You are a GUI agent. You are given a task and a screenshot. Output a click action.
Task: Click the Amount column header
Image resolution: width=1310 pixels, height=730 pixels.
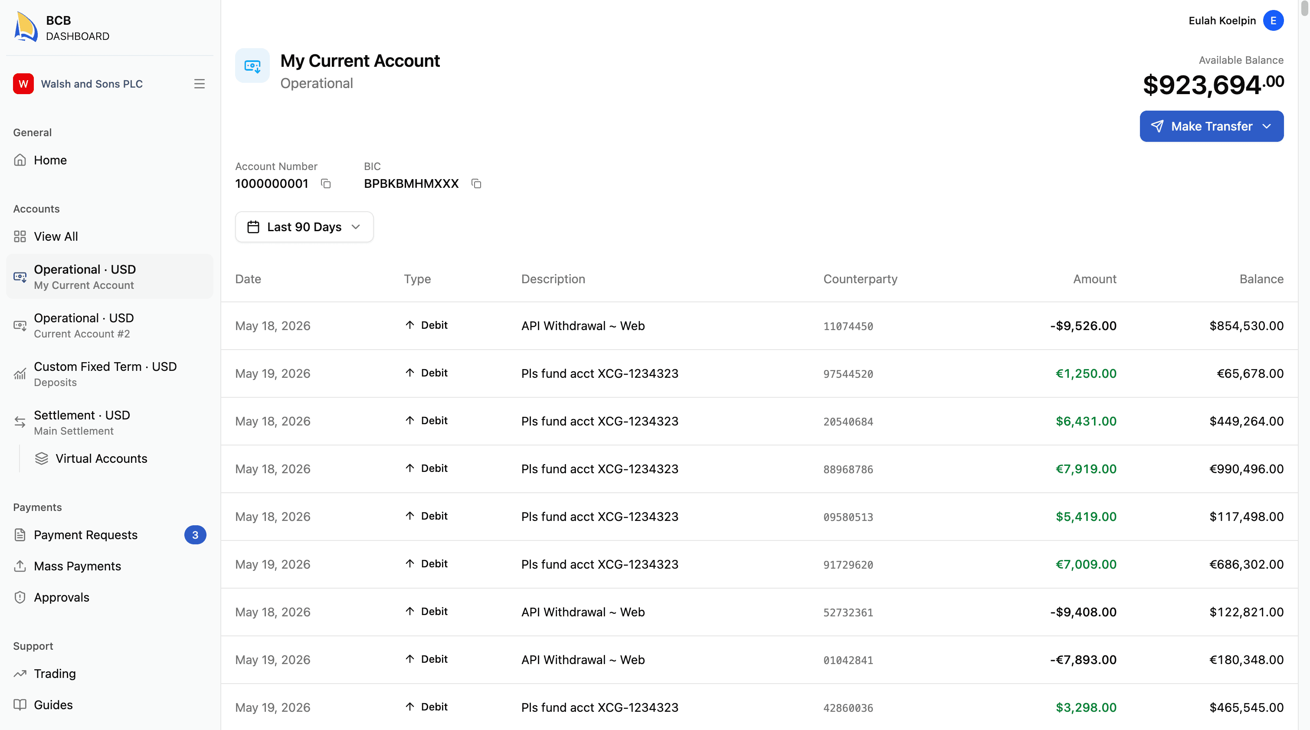[x=1094, y=279]
